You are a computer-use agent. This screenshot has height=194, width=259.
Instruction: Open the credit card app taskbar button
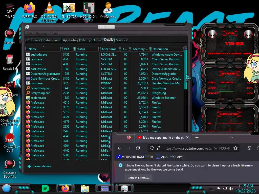pos(105,188)
